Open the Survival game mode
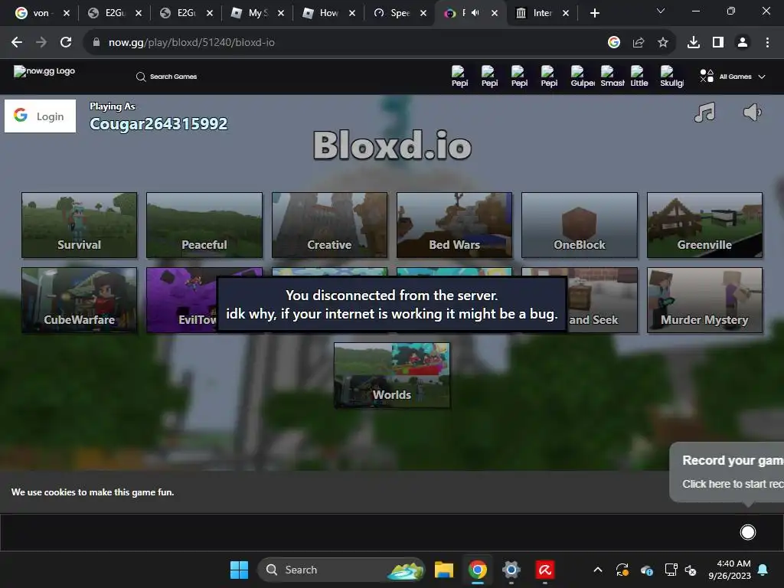Screen dimensions: 784x588 tap(79, 225)
